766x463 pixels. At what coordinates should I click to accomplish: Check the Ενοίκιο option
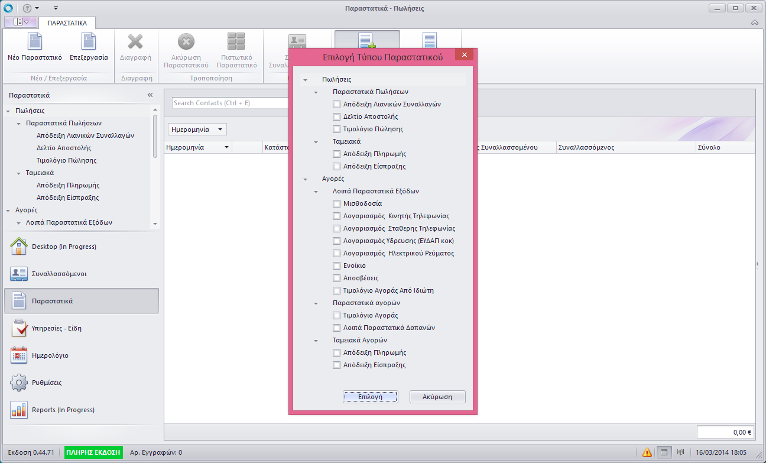coord(337,266)
